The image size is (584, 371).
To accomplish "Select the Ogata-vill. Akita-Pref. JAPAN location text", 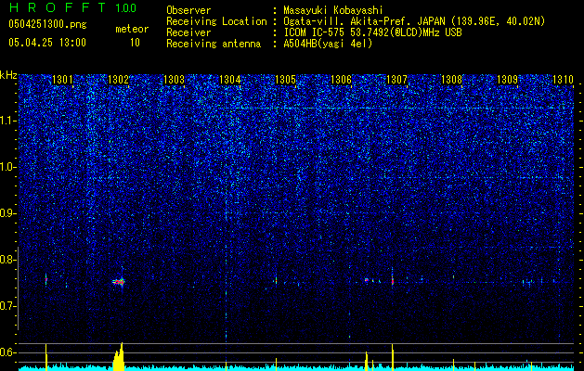I will [414, 21].
